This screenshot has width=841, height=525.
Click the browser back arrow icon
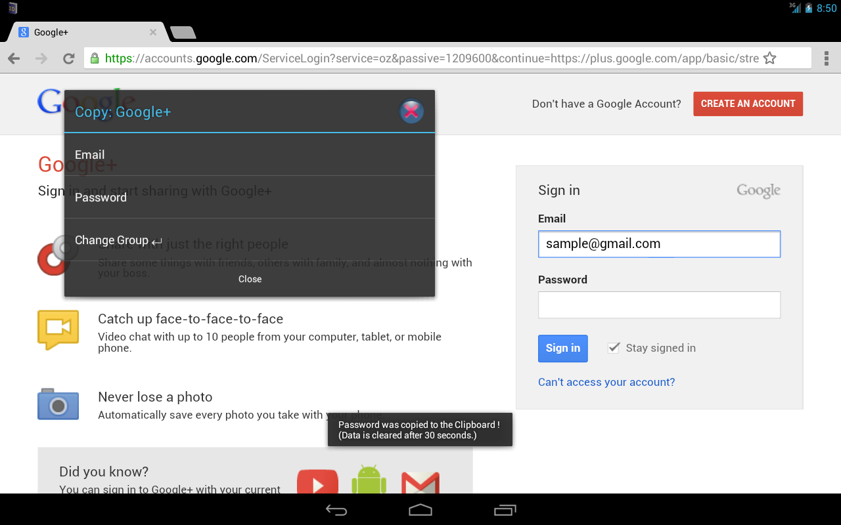tap(13, 58)
